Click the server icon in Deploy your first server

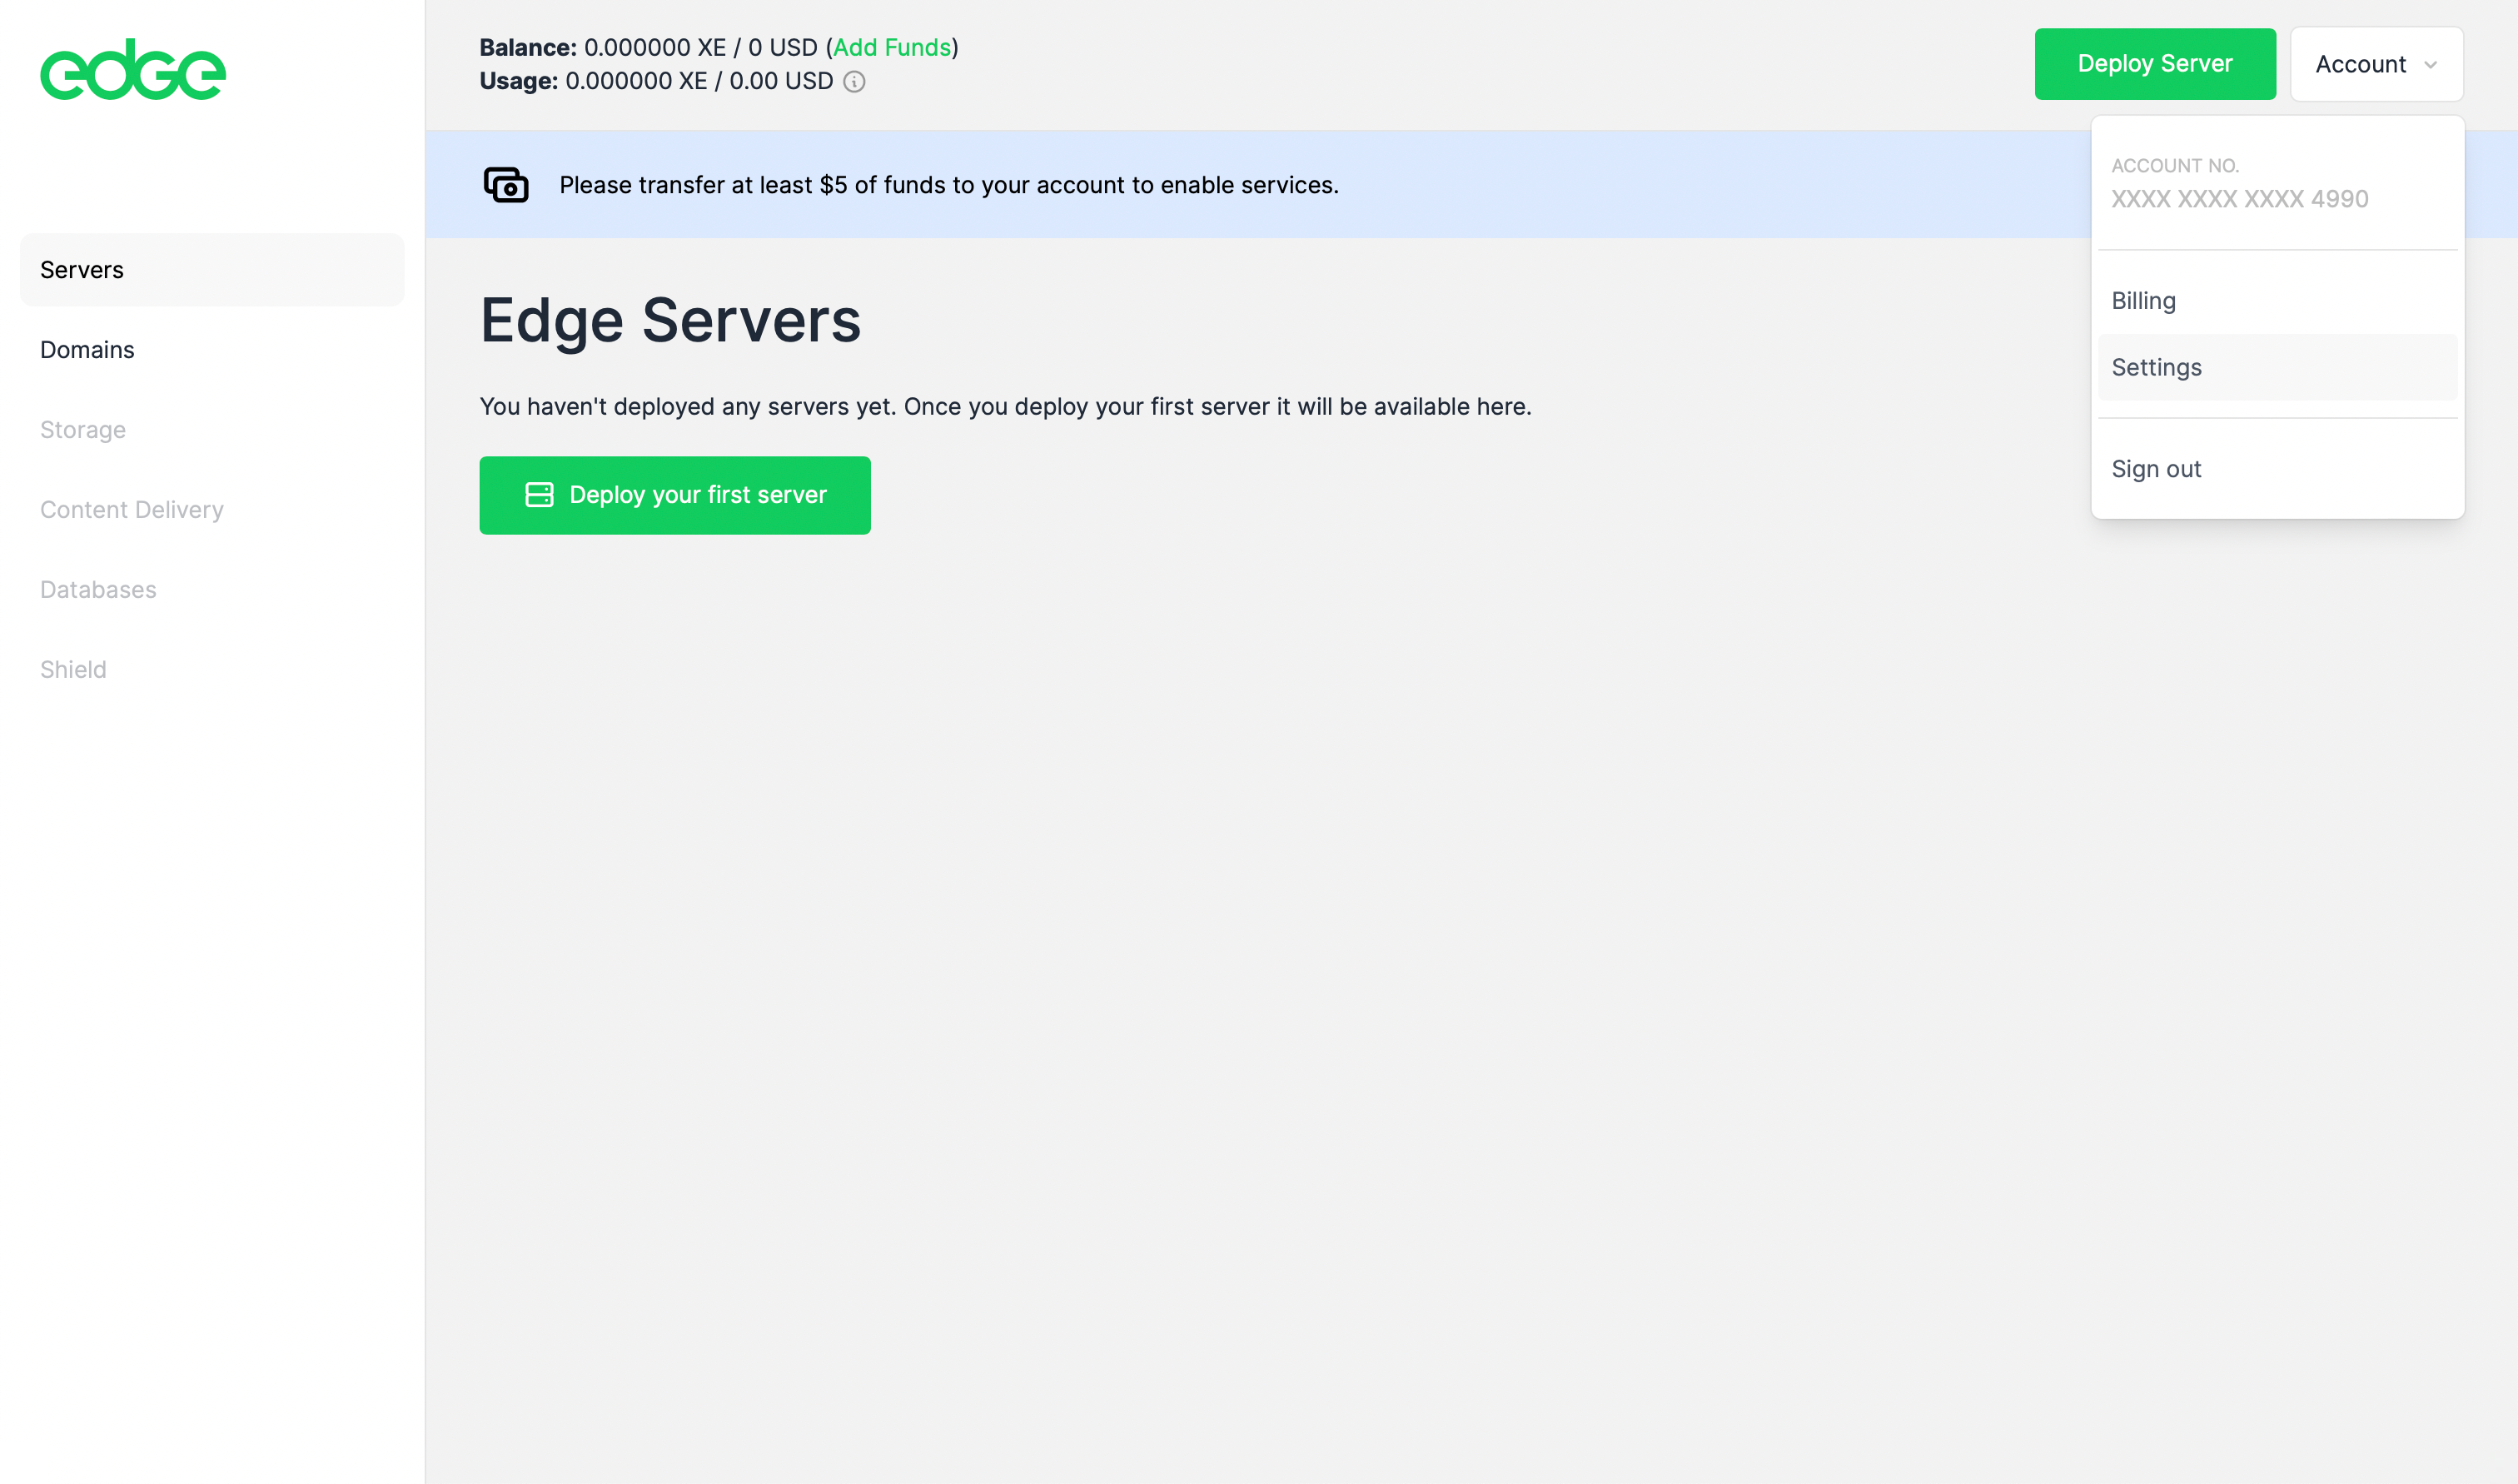539,495
